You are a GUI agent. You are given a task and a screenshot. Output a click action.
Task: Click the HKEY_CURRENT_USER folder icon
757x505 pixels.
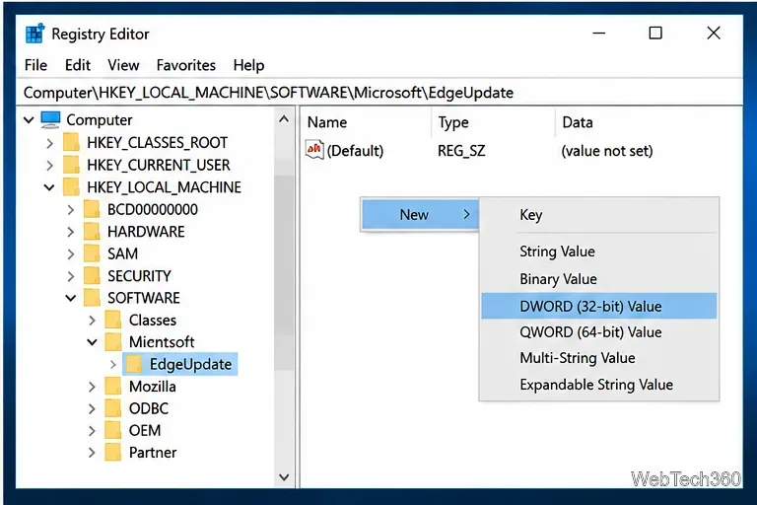(x=71, y=165)
